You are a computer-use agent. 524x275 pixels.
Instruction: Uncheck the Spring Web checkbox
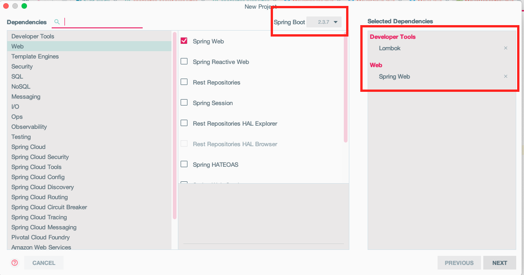(184, 41)
